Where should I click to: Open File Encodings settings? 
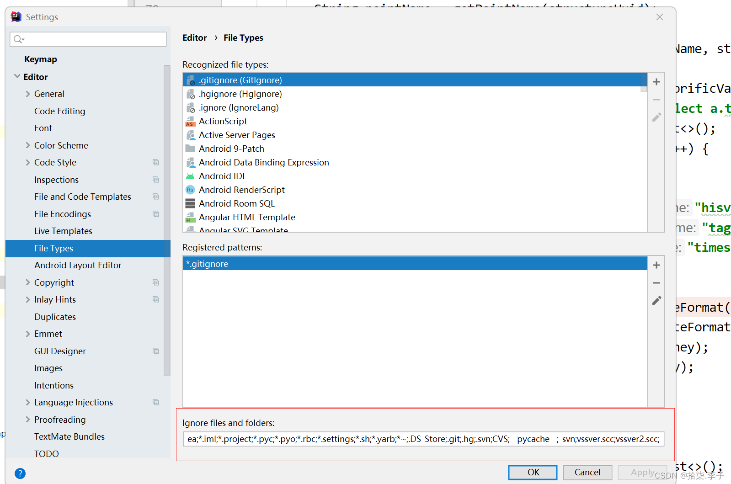tap(63, 214)
